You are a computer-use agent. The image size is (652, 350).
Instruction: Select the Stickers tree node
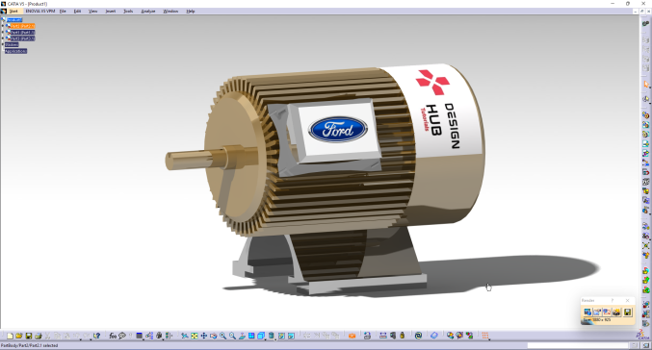pyautogui.click(x=12, y=44)
